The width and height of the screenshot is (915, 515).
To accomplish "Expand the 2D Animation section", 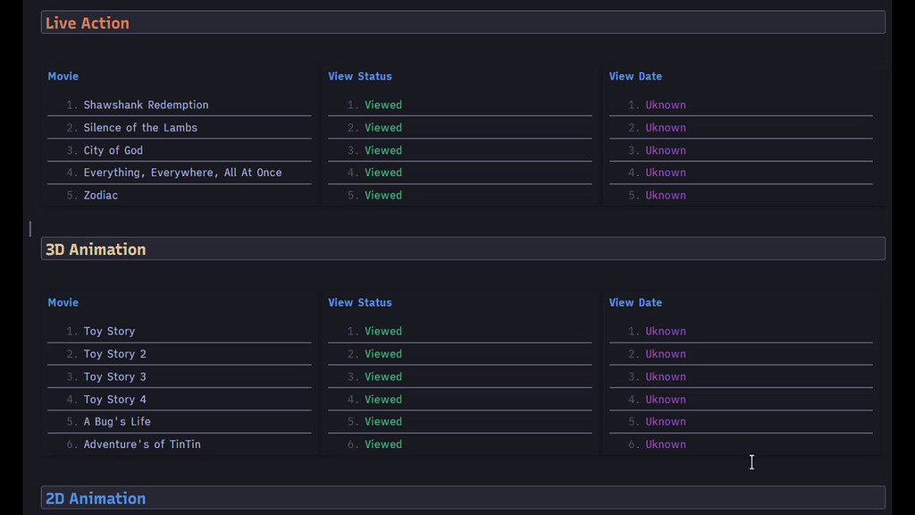I will pyautogui.click(x=95, y=498).
